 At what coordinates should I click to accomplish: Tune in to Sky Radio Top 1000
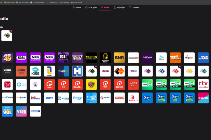coord(189,98)
